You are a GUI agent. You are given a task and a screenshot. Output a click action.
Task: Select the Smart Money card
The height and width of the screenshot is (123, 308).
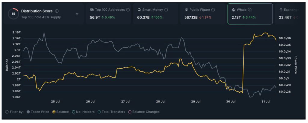tap(155, 14)
